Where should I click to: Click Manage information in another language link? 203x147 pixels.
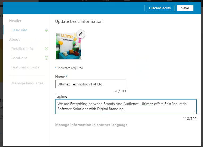91,125
